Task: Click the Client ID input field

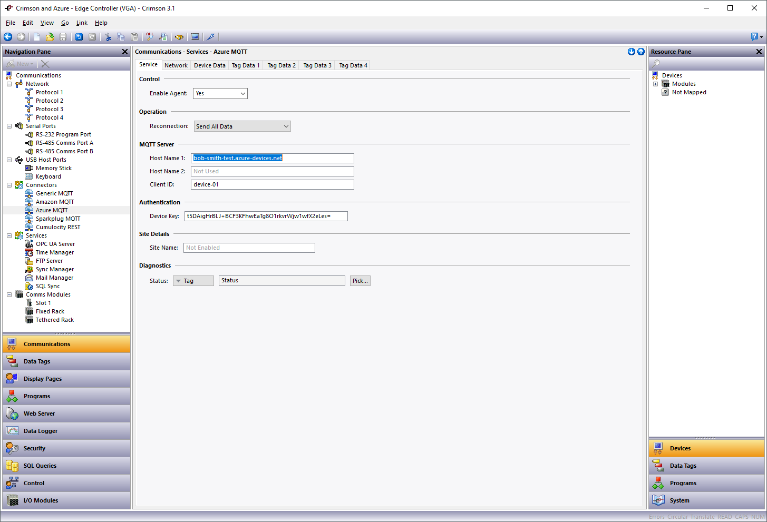Action: tap(273, 184)
